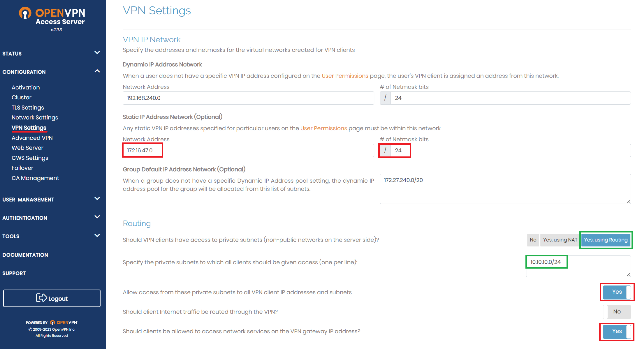
Task: Edit the private subnets list containing 10.10.10.0/24
Action: 578,266
